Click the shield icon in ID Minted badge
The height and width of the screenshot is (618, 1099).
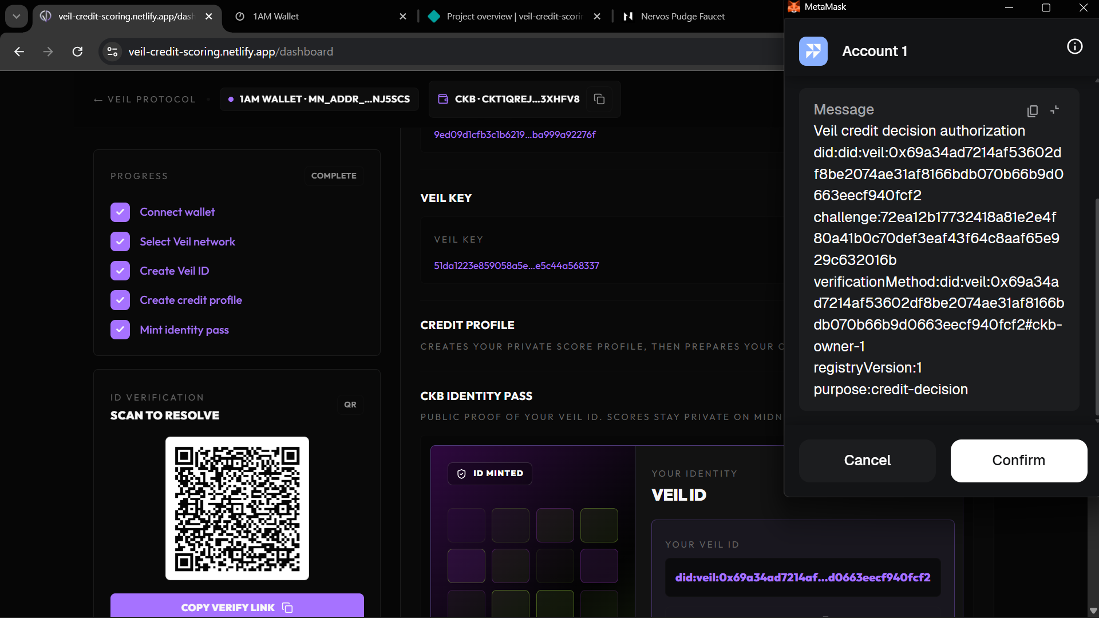coord(461,474)
